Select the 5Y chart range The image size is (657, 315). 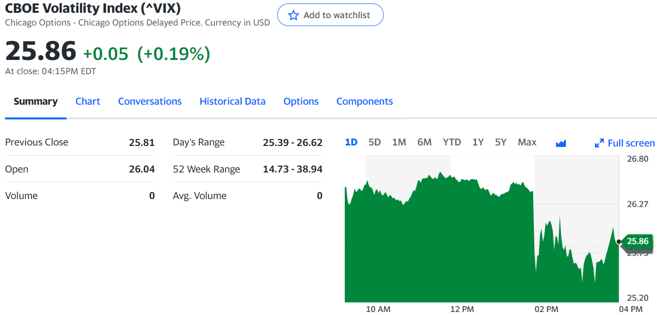pyautogui.click(x=501, y=143)
